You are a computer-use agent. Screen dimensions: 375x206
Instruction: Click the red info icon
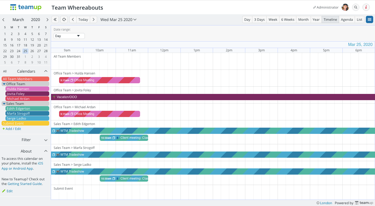pyautogui.click(x=366, y=7)
